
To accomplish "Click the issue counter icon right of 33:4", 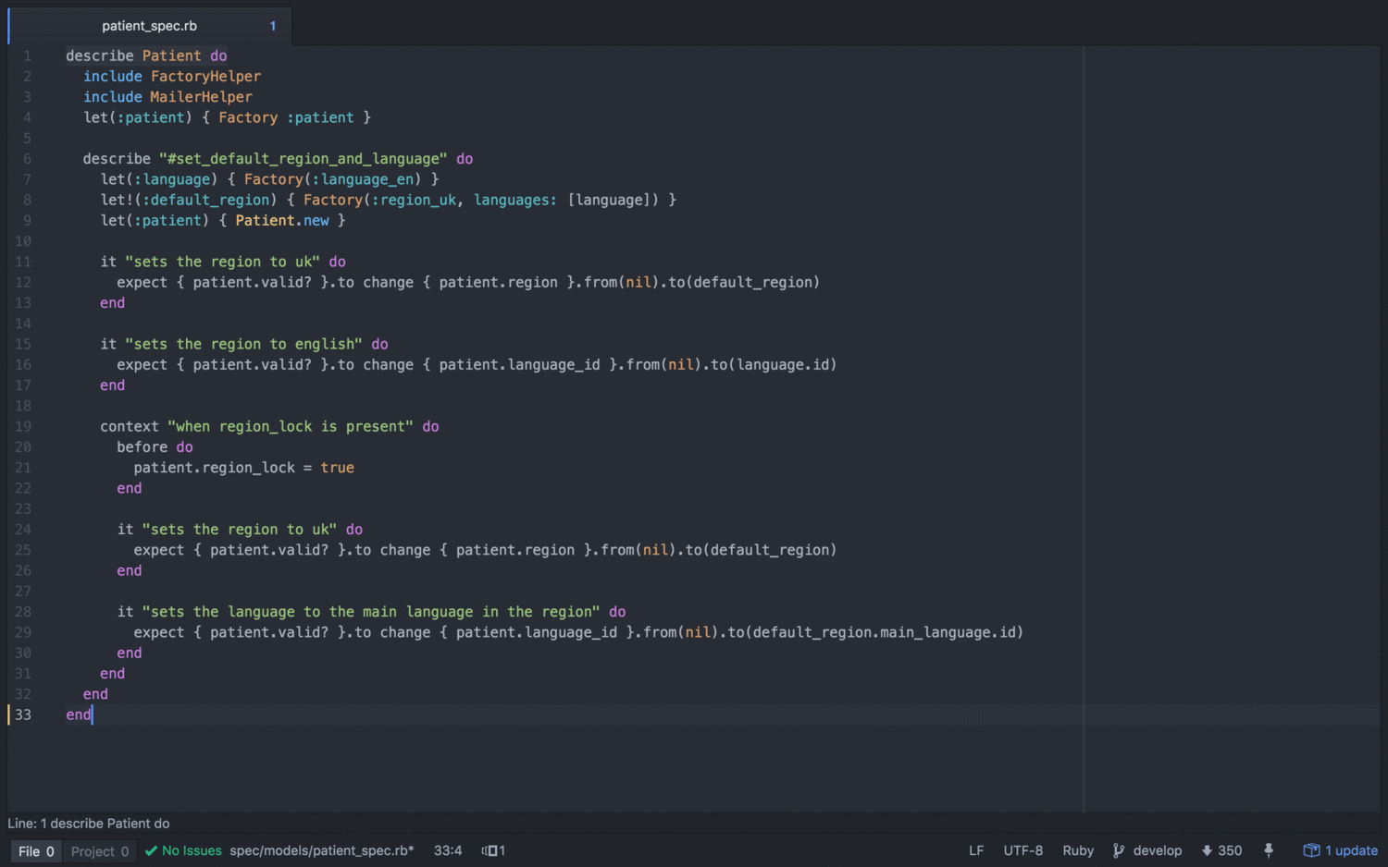I will (x=493, y=850).
